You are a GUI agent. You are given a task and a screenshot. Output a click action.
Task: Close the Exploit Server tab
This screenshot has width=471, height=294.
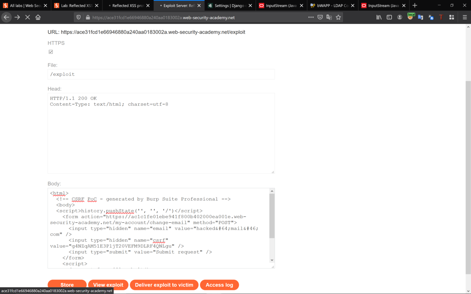click(199, 5)
